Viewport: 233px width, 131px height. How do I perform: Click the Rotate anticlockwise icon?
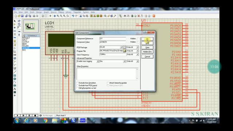19,24
